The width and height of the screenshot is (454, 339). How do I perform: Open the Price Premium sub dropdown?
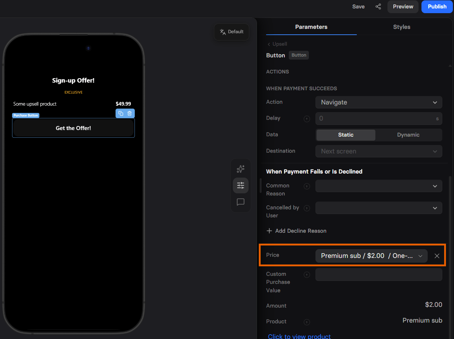point(371,256)
